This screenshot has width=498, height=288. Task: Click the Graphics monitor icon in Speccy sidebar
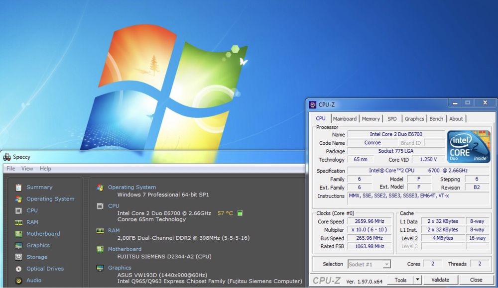point(19,246)
